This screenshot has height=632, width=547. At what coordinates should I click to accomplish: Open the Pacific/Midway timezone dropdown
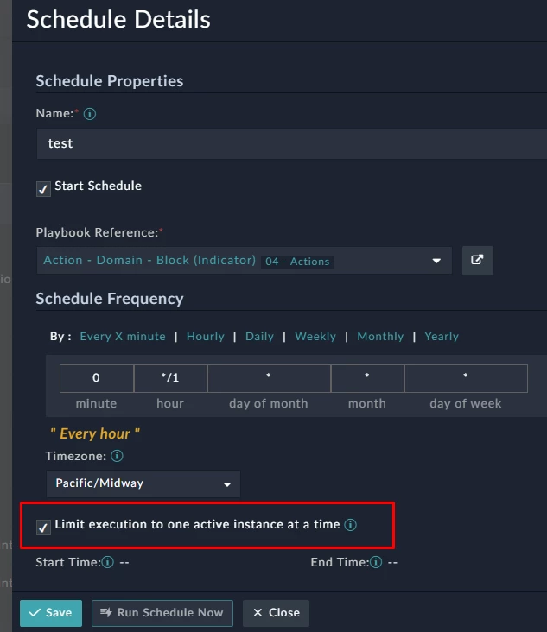(x=143, y=483)
